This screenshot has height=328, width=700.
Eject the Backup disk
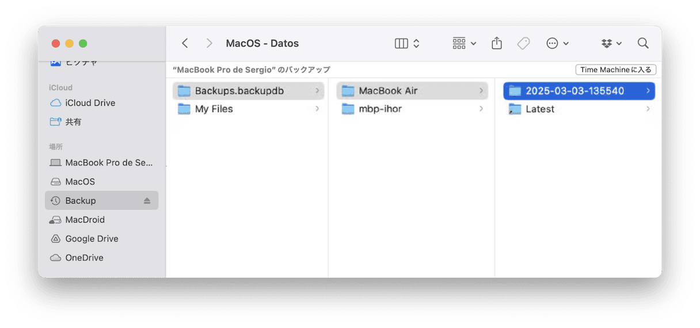tap(147, 201)
